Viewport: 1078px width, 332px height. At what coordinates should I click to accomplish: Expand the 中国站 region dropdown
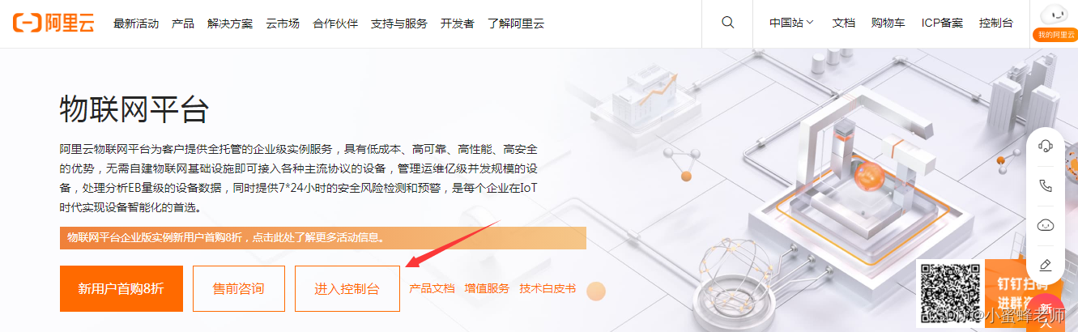click(791, 23)
